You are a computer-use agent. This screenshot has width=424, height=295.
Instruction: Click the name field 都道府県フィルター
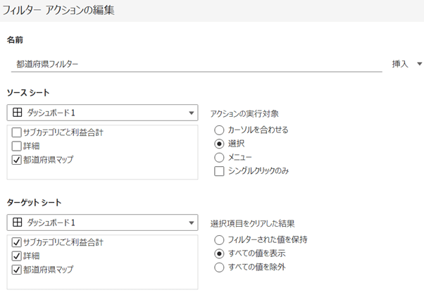pyautogui.click(x=197, y=64)
